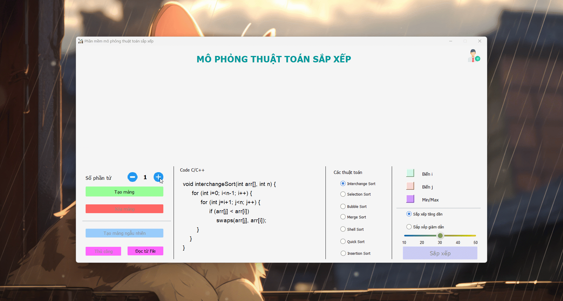This screenshot has width=563, height=301.
Task: Click the void interchangeSort code line
Action: coord(229,184)
